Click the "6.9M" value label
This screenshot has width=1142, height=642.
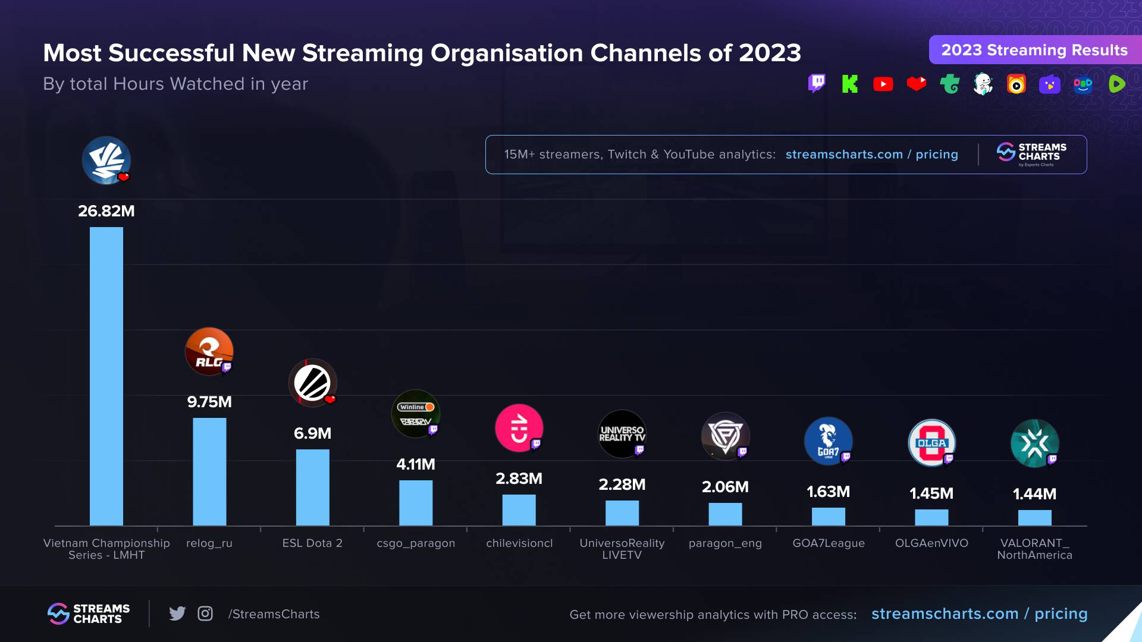313,433
